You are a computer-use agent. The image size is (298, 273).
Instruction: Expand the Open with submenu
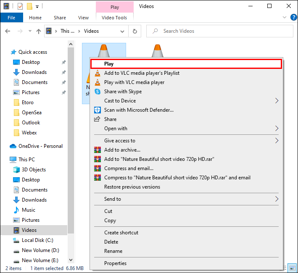tap(186, 129)
